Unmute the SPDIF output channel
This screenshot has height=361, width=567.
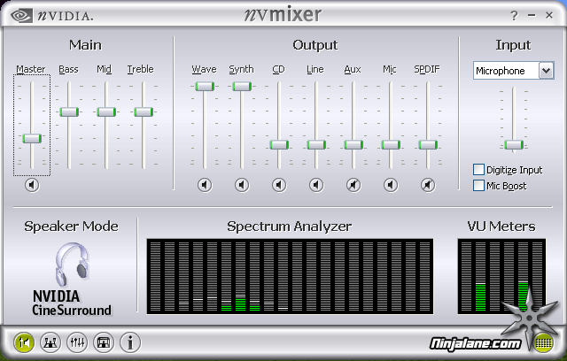pos(428,185)
